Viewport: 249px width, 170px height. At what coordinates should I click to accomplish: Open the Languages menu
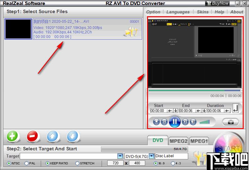(x=178, y=12)
